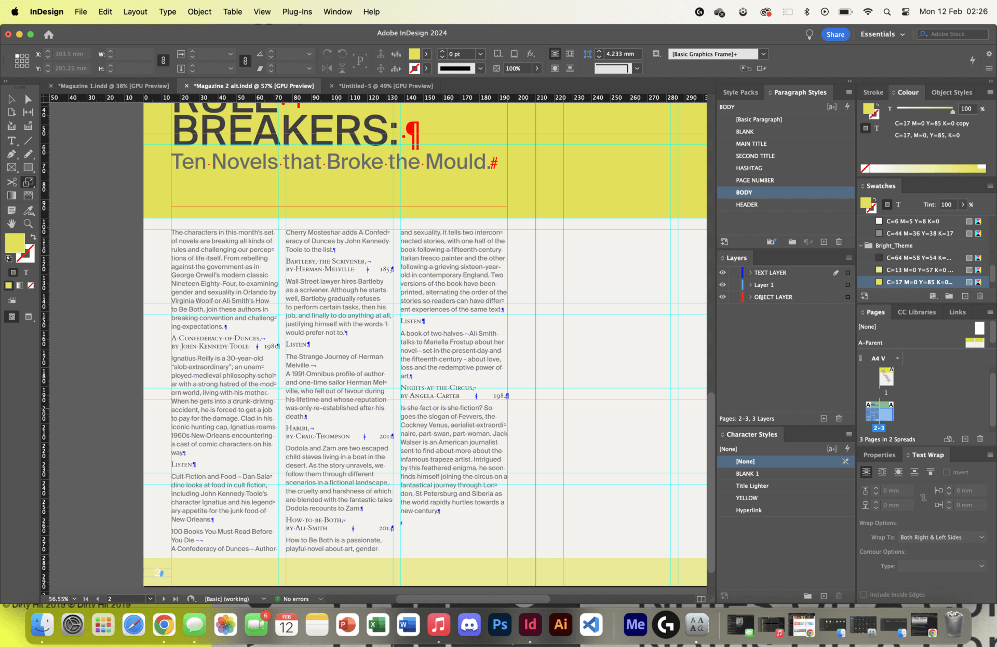Select the Zoom tool
Screen dimensions: 997x647
29,224
